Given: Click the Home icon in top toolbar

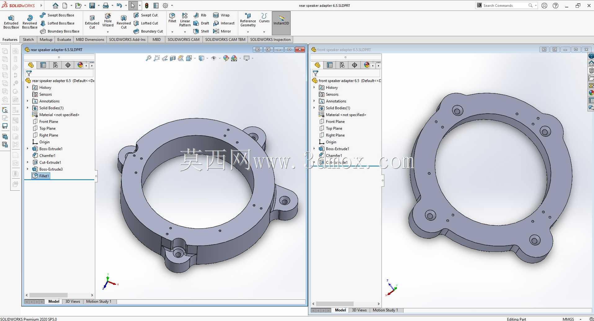Looking at the screenshot, I should pos(56,6).
